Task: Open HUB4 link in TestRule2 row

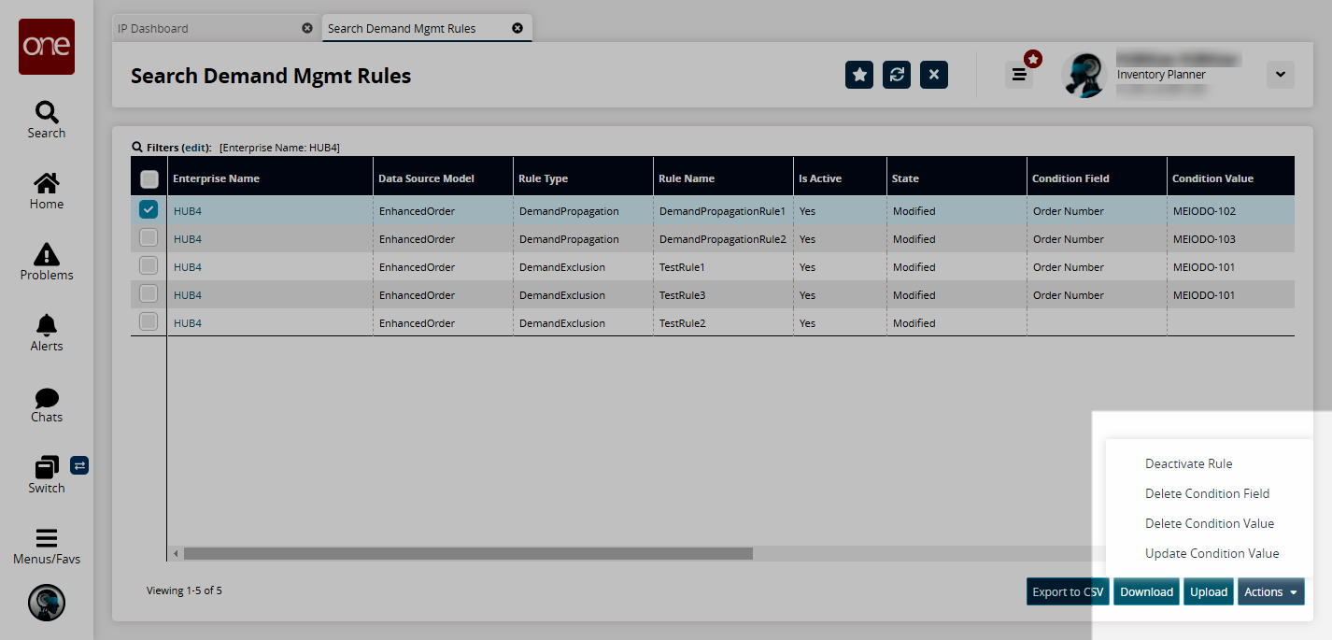Action: (x=188, y=323)
